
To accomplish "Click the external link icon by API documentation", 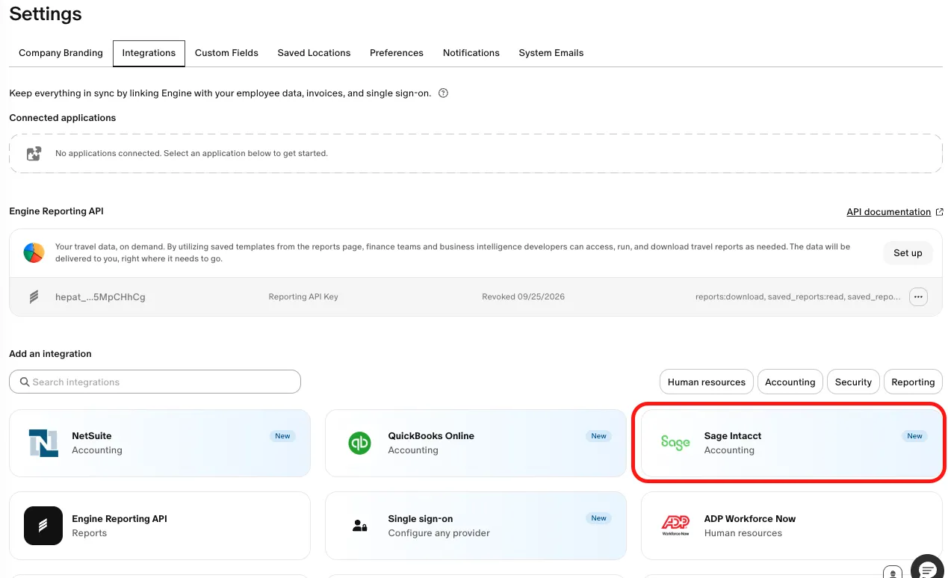I will click(940, 212).
